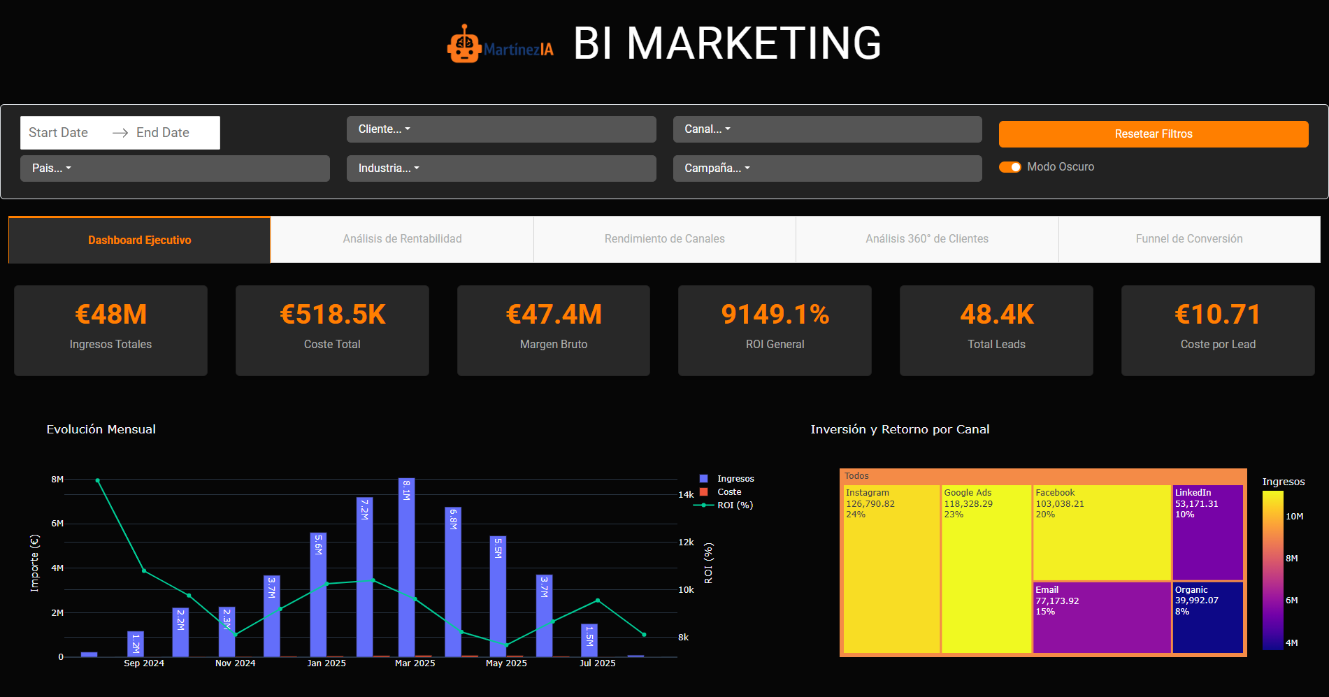Screen dimensions: 1329x697
Task: Open the Campaña dropdown filter
Action: pos(827,168)
